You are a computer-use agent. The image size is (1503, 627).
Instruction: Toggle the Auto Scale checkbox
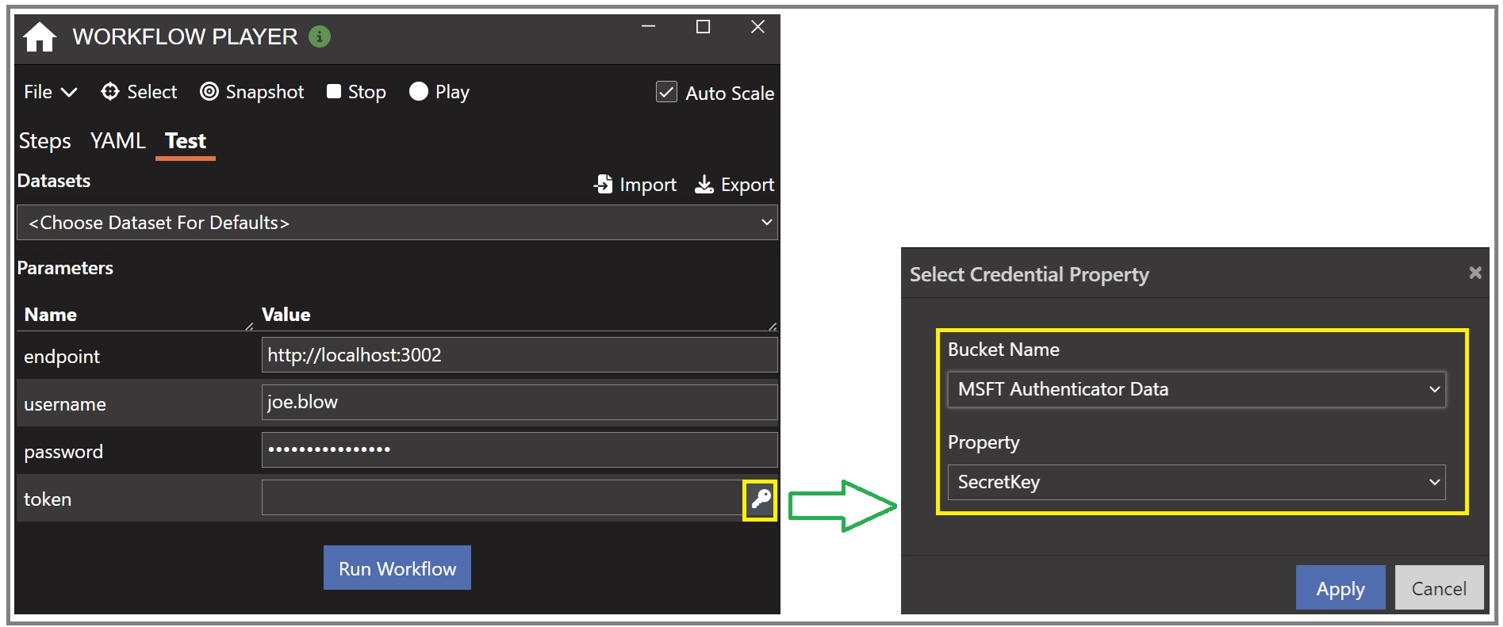666,93
